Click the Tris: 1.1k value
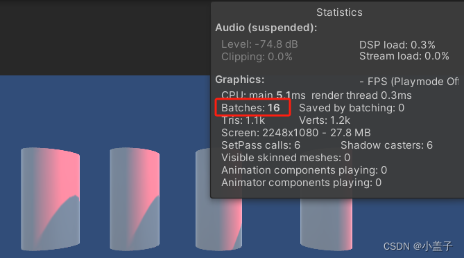The width and height of the screenshot is (464, 258). (x=243, y=120)
